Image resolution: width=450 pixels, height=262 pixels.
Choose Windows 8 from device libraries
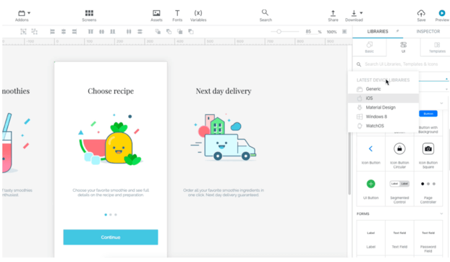pyautogui.click(x=383, y=117)
